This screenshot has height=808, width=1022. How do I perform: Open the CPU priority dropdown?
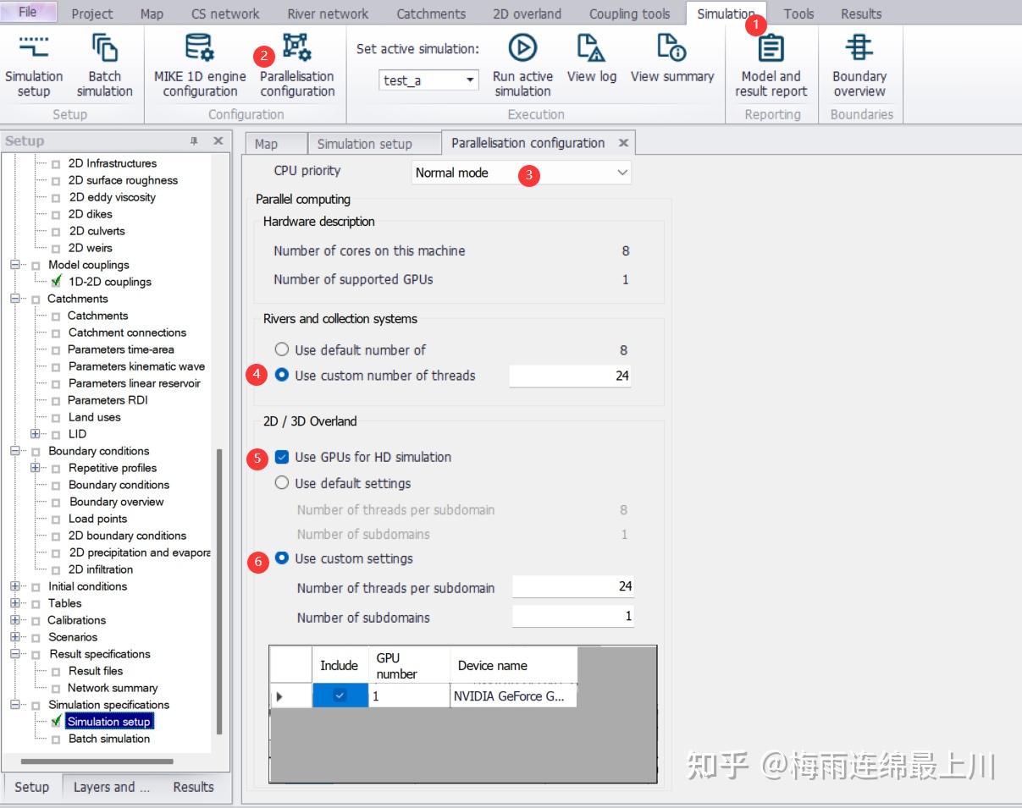click(522, 173)
